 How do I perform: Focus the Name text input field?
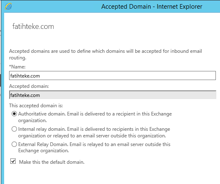pos(112,75)
